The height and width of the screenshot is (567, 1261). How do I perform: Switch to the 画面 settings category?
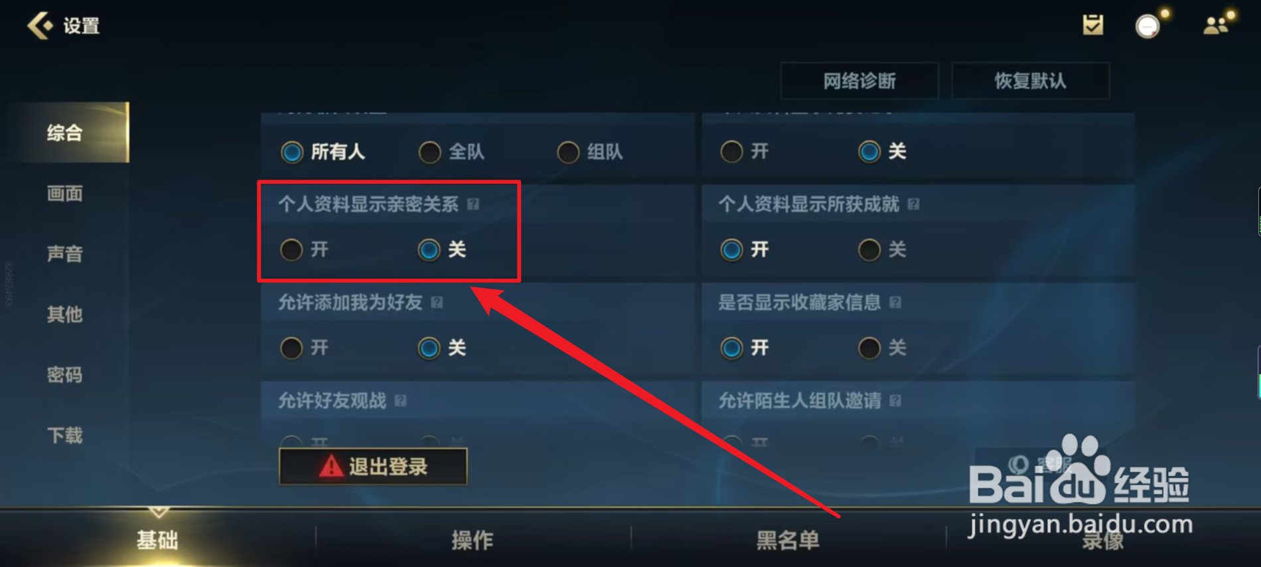click(x=65, y=193)
